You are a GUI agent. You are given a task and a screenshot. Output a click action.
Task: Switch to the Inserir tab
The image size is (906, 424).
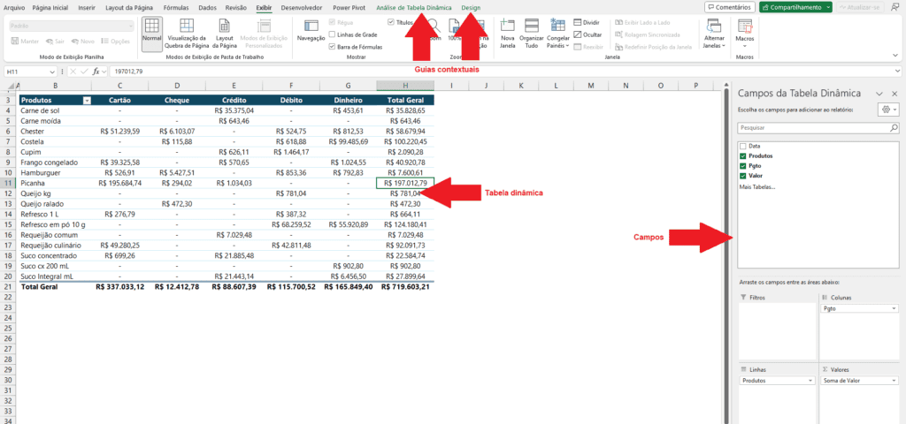87,7
